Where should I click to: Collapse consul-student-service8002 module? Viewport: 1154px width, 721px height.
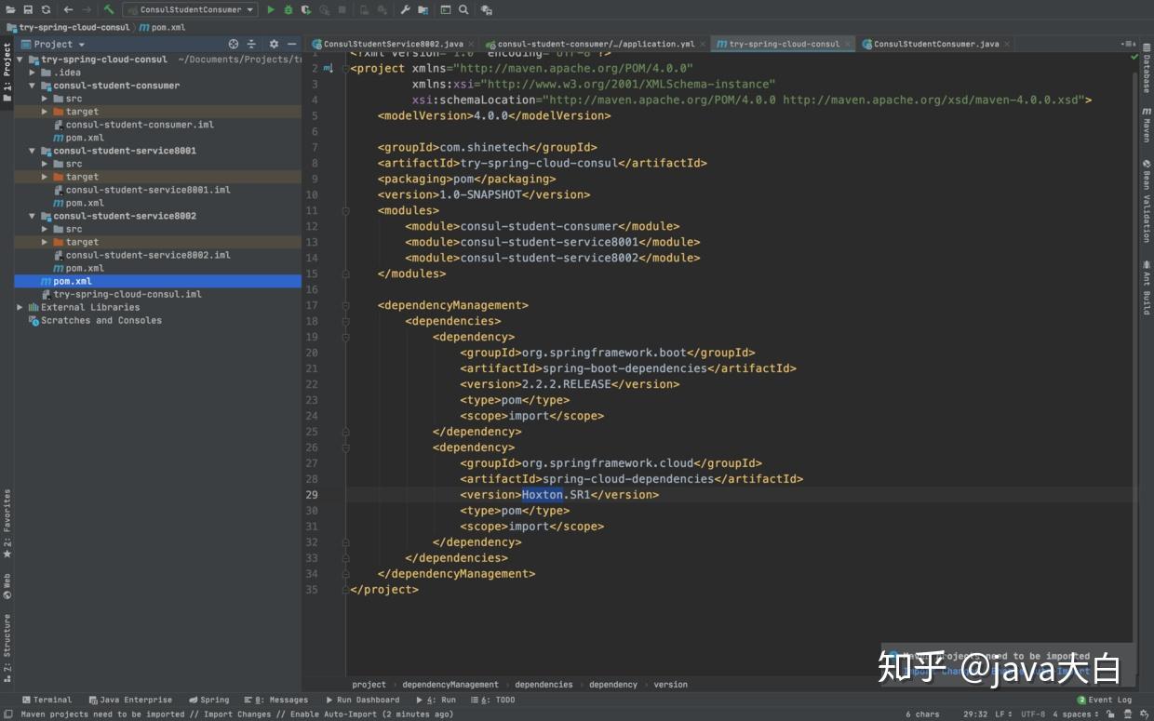pos(33,215)
